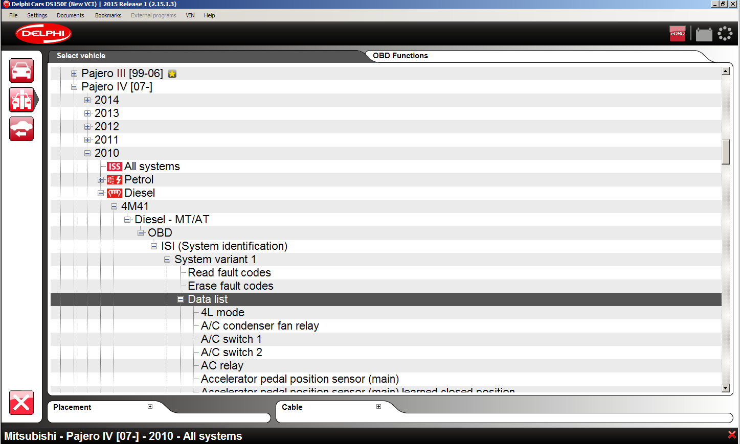Viewport: 740px width, 444px height.
Task: Click the Petrol engine type icon
Action: (x=115, y=180)
